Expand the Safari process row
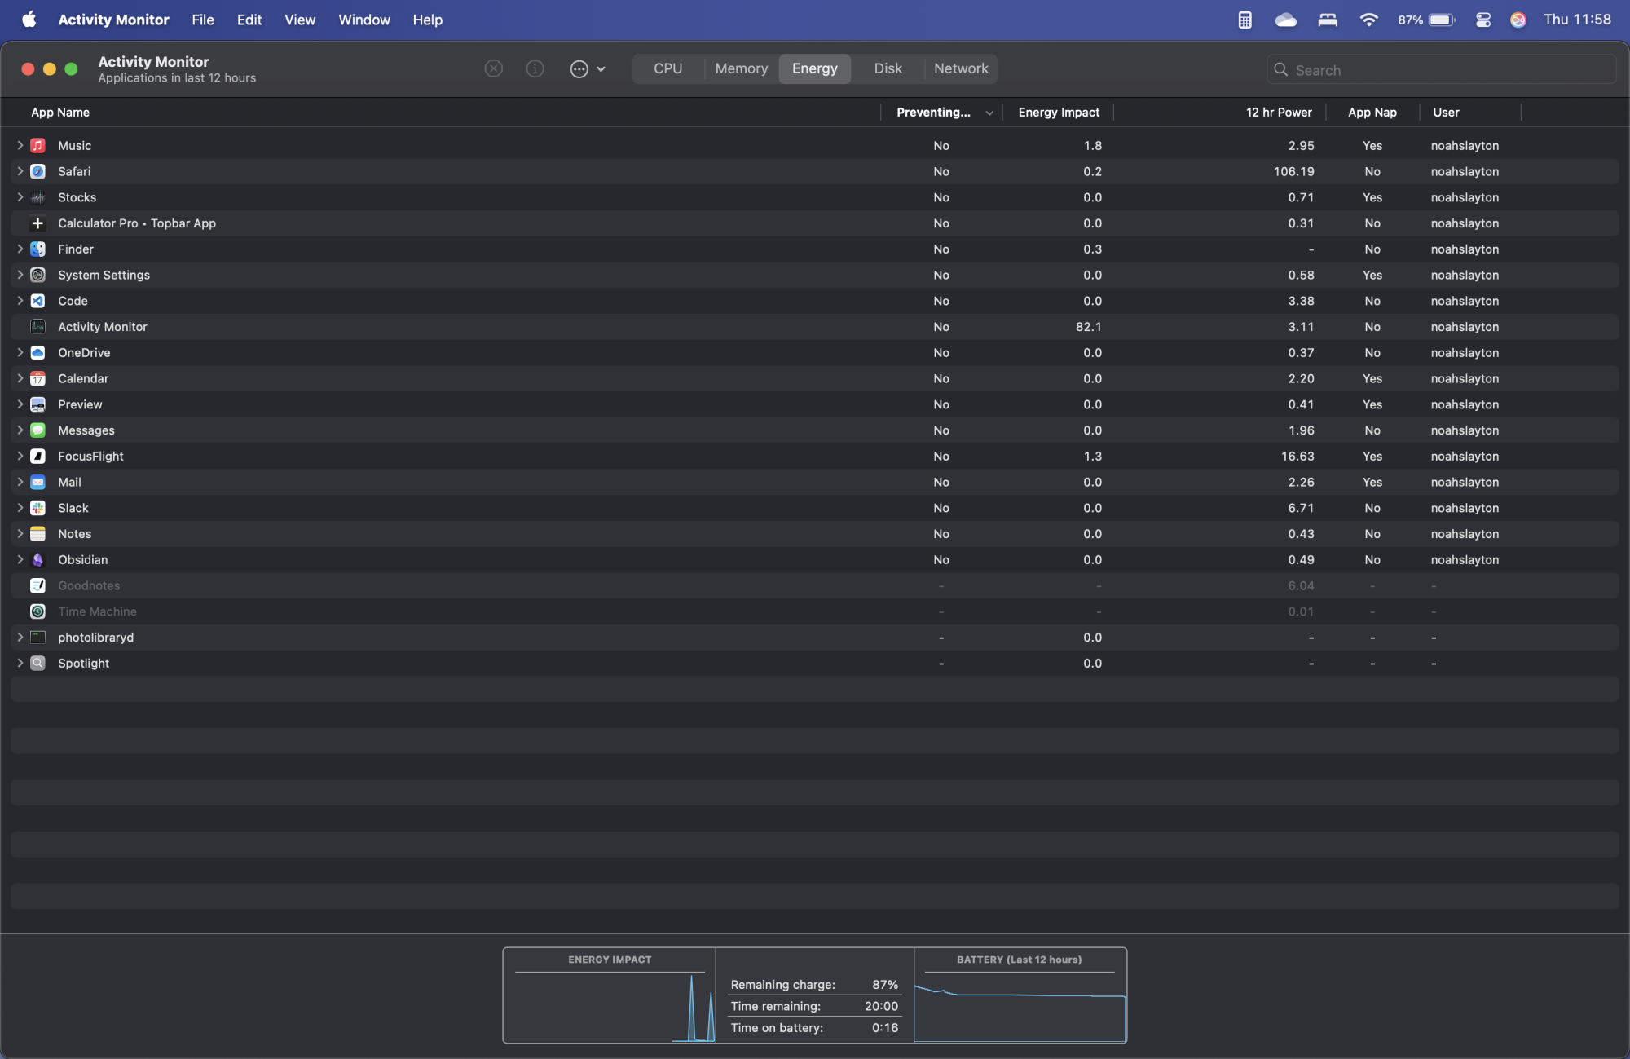 [x=20, y=171]
